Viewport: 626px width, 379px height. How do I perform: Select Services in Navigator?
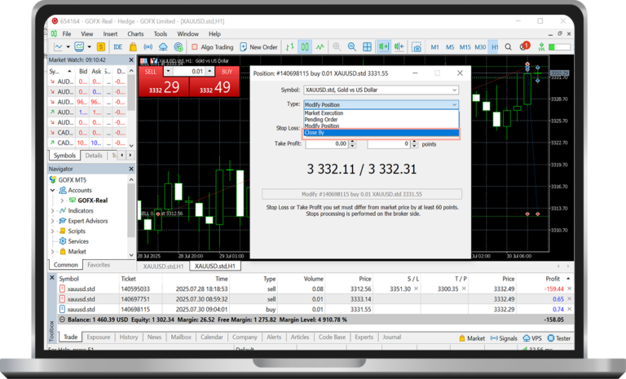[x=78, y=241]
